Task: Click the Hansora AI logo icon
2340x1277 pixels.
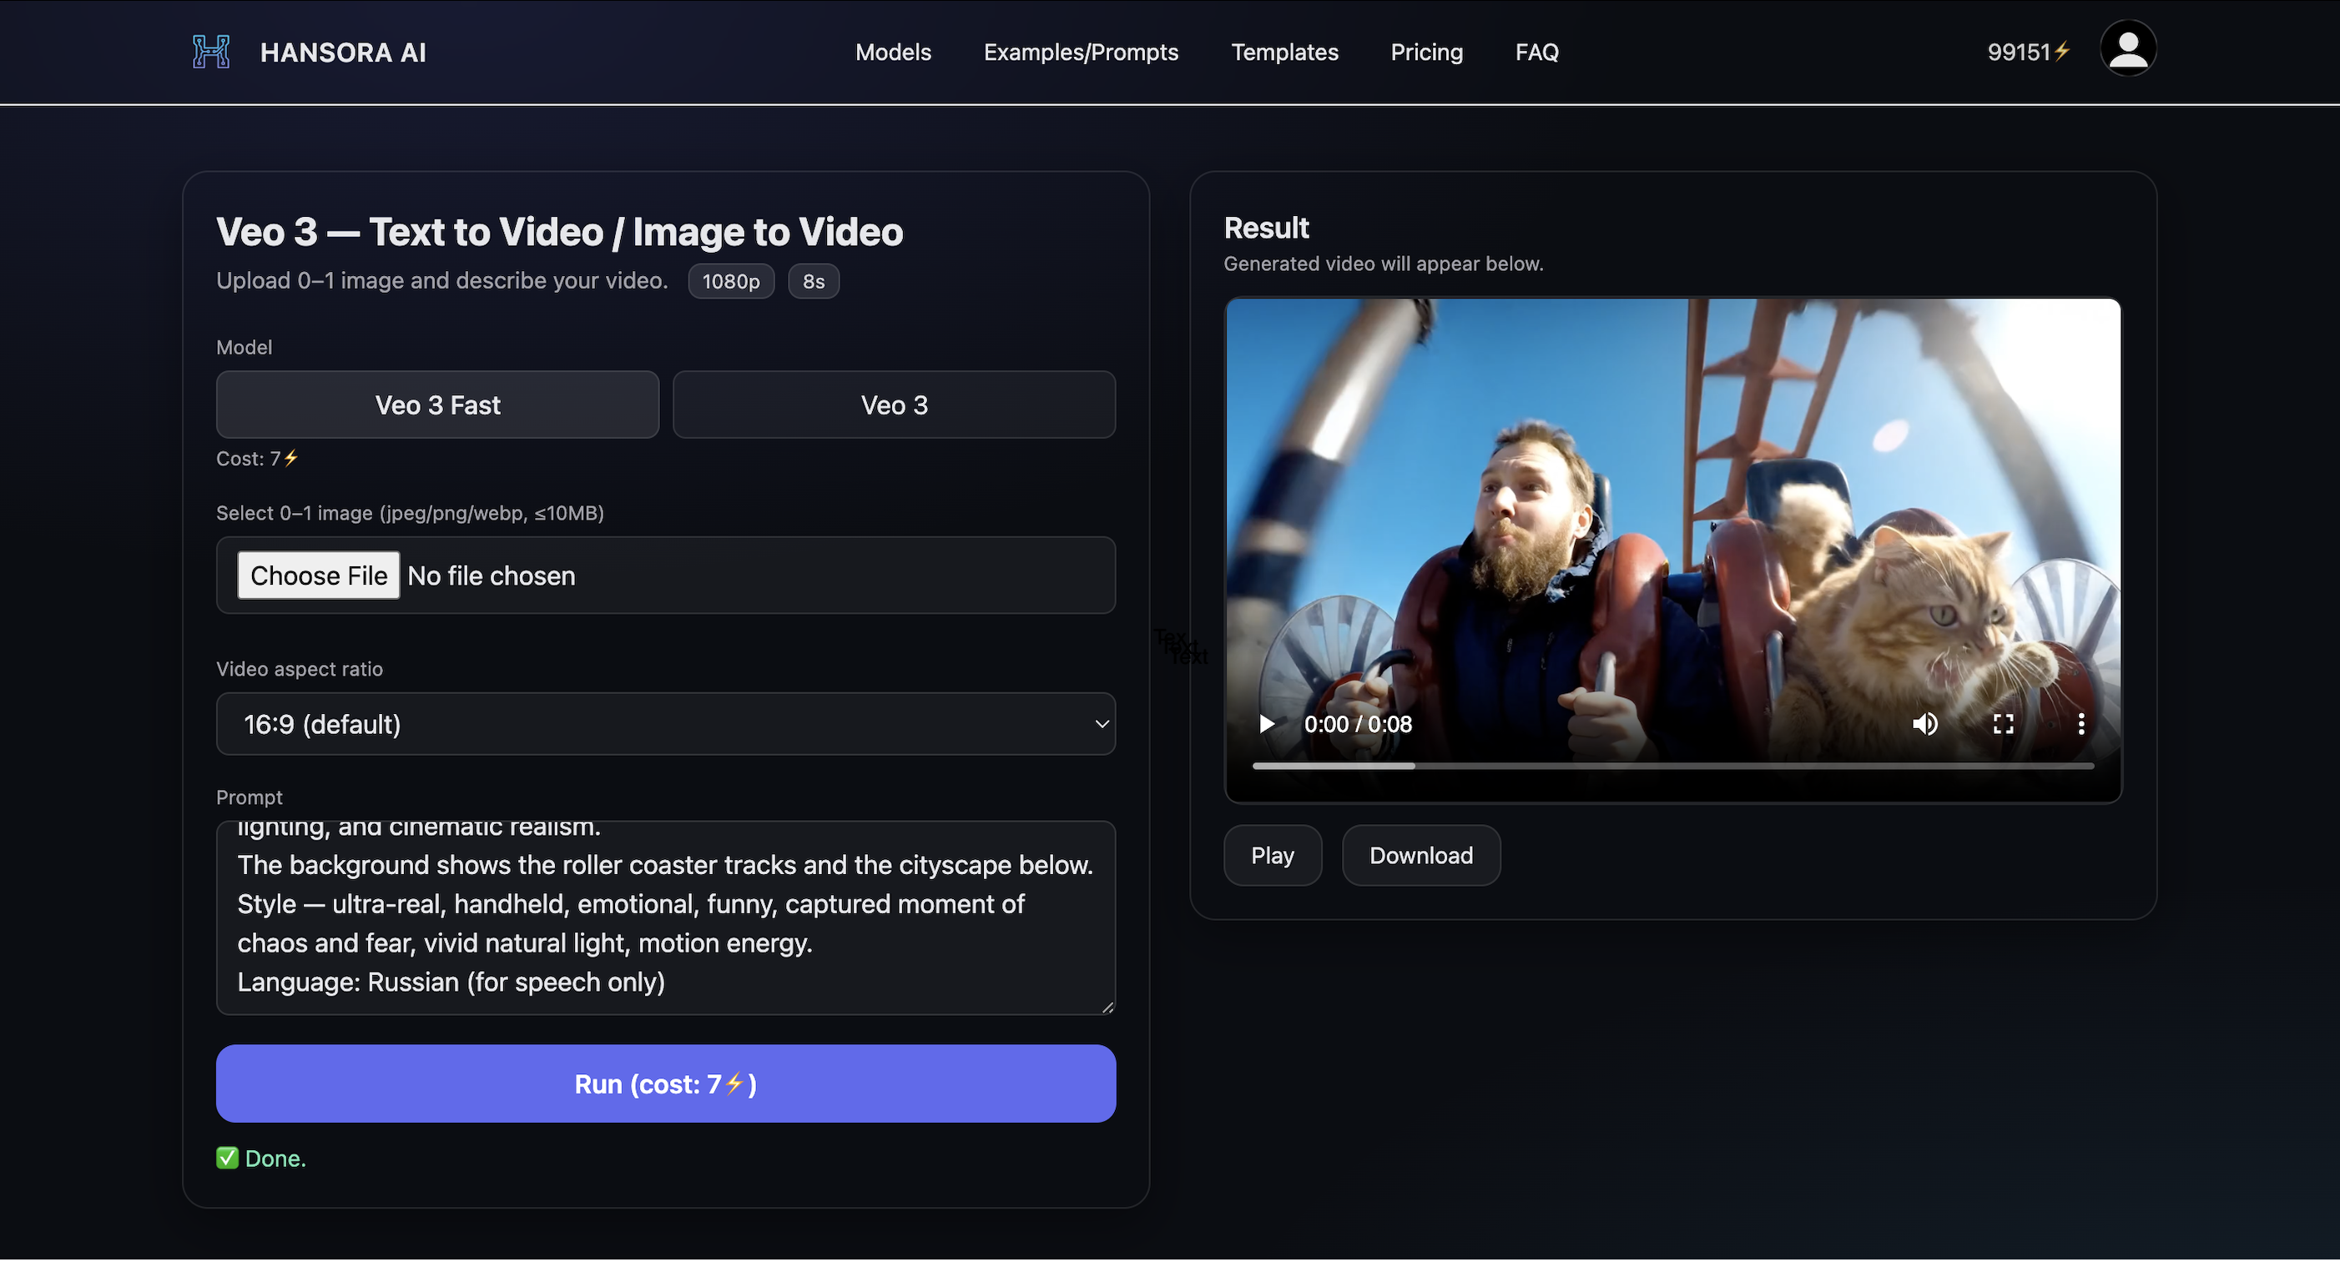Action: pyautogui.click(x=211, y=52)
